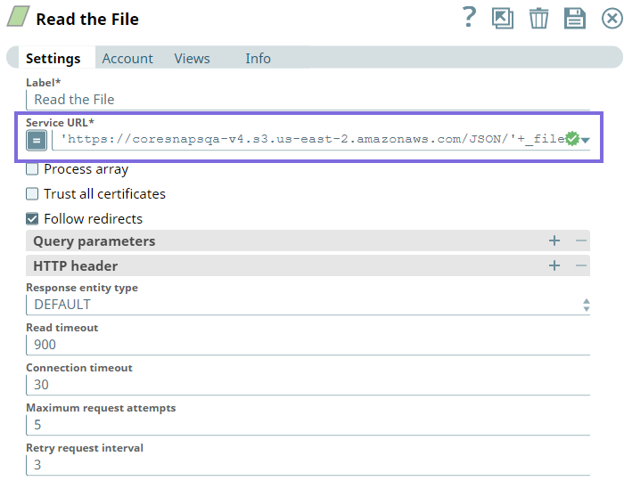Go to the Info tab
Screen dimensions: 624x481
tap(258, 59)
